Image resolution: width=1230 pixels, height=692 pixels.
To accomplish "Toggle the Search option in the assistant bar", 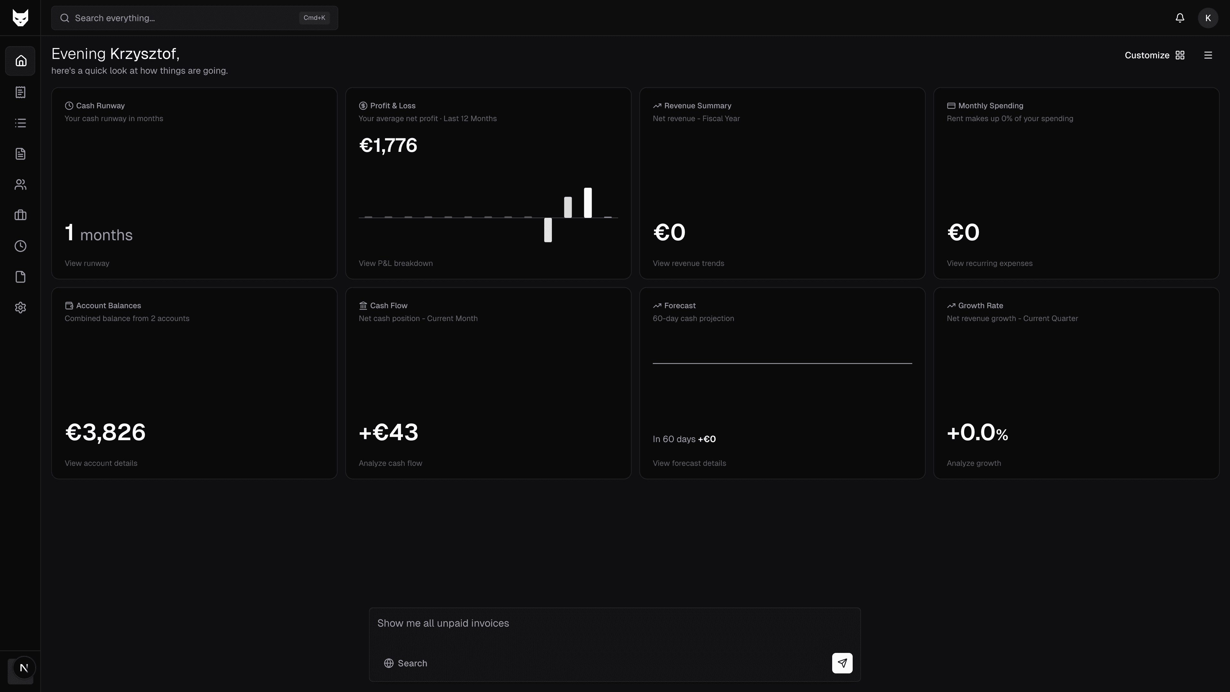I will click(406, 663).
